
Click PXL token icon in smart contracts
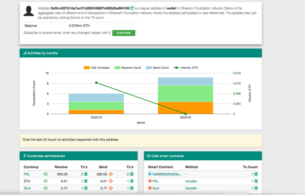click(150, 181)
